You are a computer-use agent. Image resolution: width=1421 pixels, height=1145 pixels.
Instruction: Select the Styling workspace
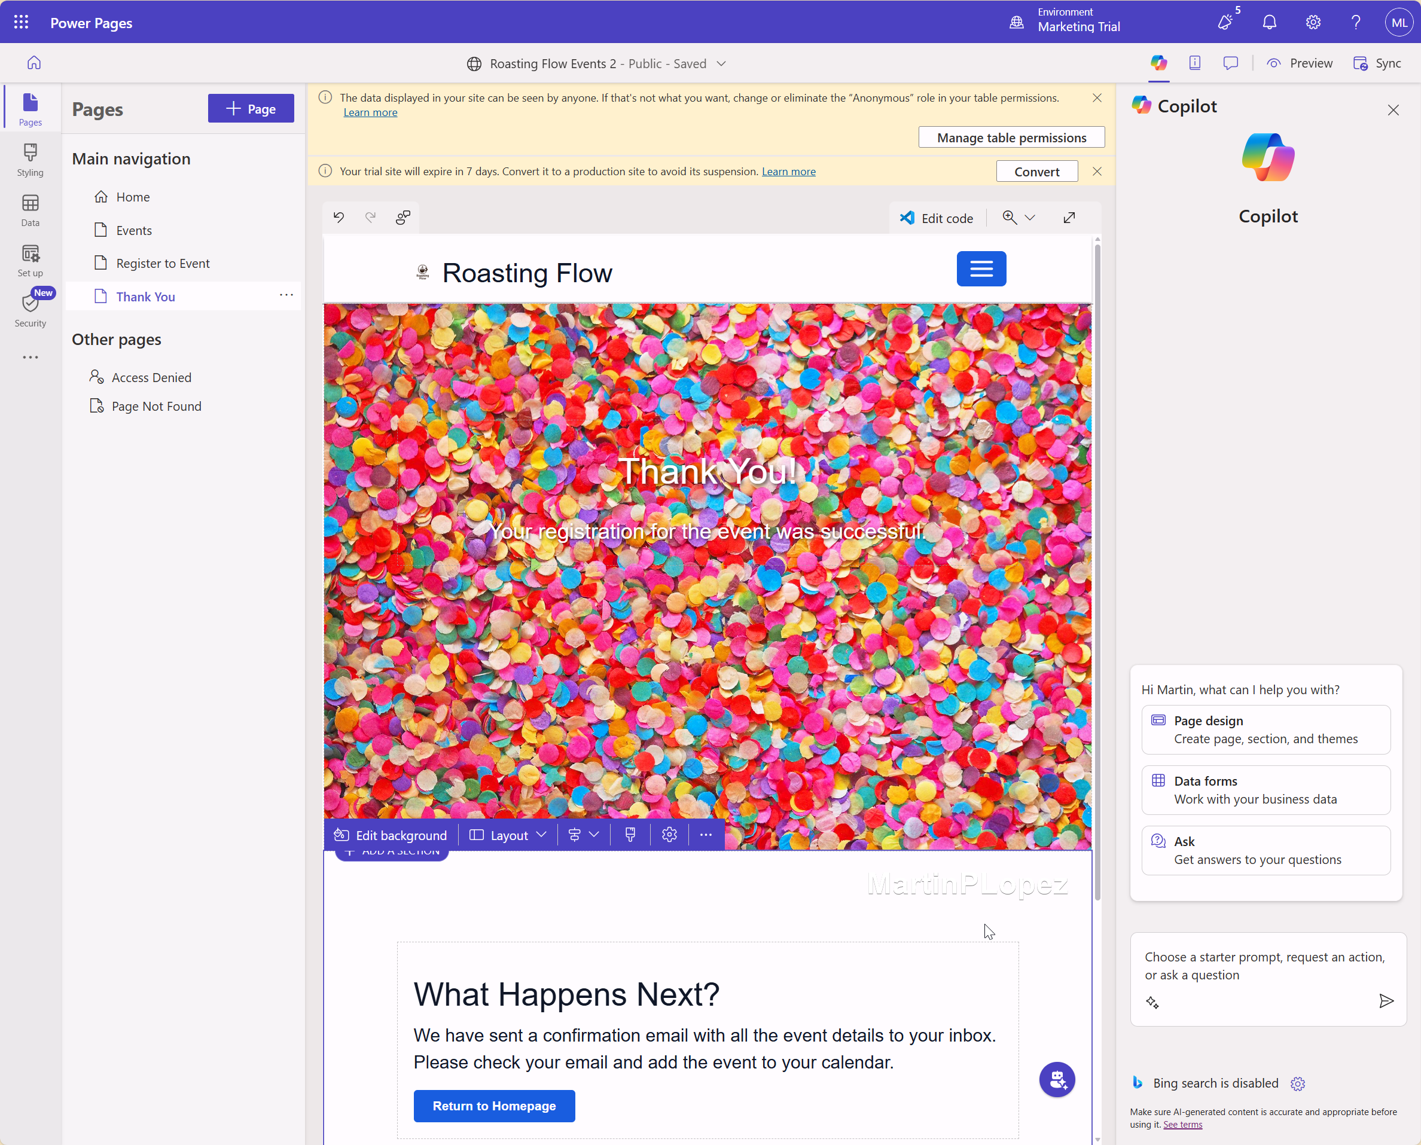(x=30, y=160)
